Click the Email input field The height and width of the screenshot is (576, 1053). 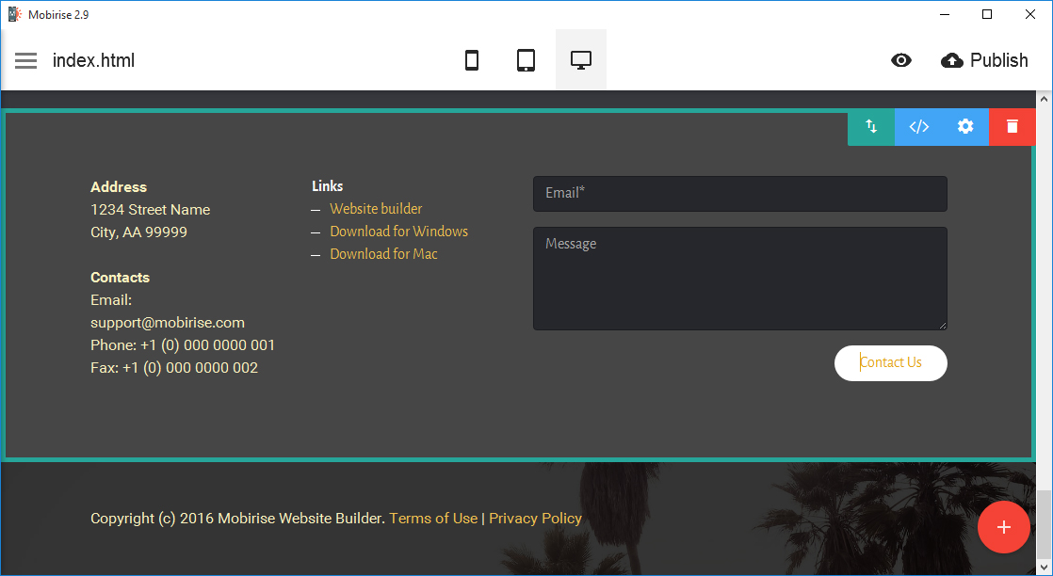point(740,193)
